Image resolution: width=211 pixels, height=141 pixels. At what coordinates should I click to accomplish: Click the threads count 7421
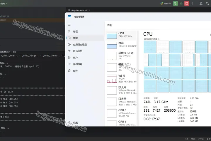click(156, 110)
